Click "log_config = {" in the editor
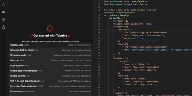 (117, 18)
